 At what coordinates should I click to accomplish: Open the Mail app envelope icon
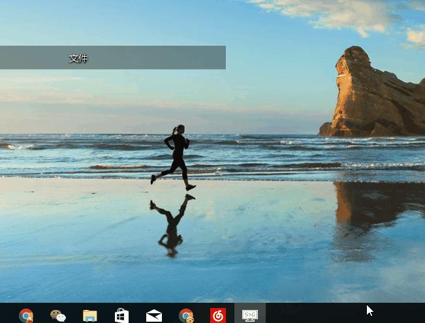(154, 316)
